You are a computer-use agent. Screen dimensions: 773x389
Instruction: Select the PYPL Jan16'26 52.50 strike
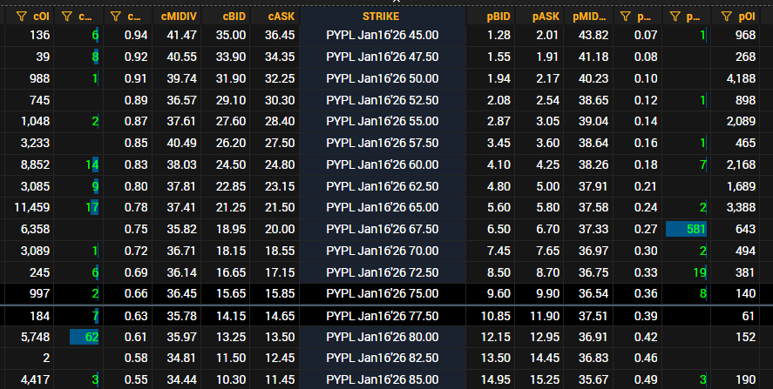tap(382, 100)
